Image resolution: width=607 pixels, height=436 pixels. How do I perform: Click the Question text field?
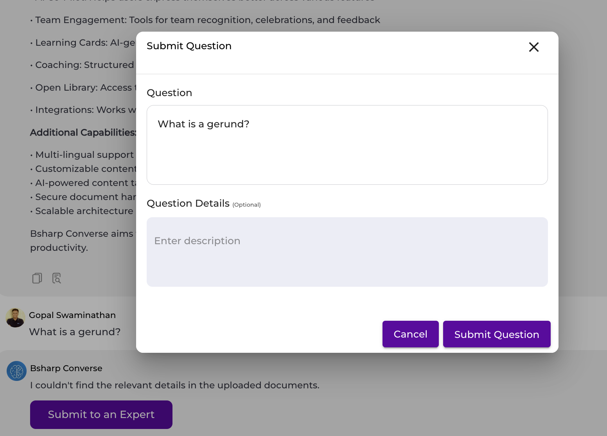coord(347,145)
